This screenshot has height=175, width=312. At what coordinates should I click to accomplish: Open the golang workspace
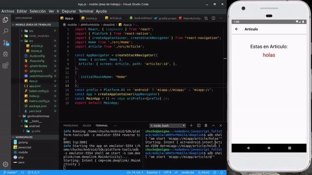[23, 142]
